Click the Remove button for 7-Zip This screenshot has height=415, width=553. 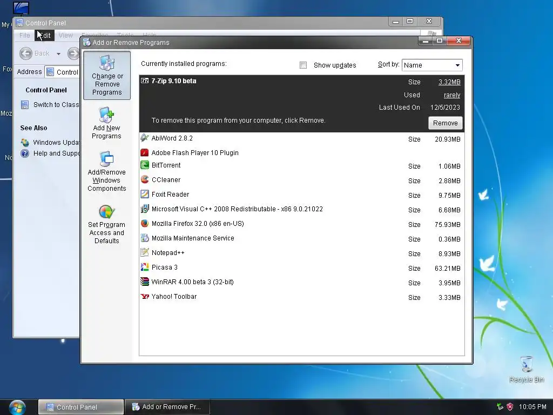click(446, 123)
